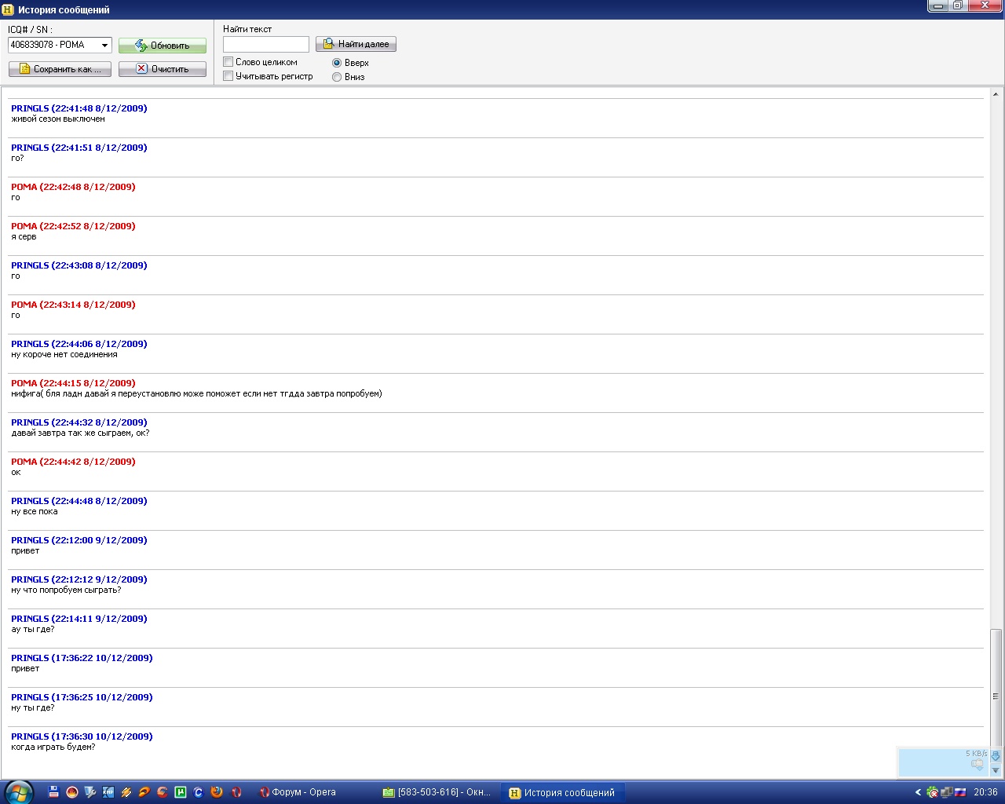This screenshot has height=804, width=1005.
Task: Click the blue download arrow icon
Action: 996,756
